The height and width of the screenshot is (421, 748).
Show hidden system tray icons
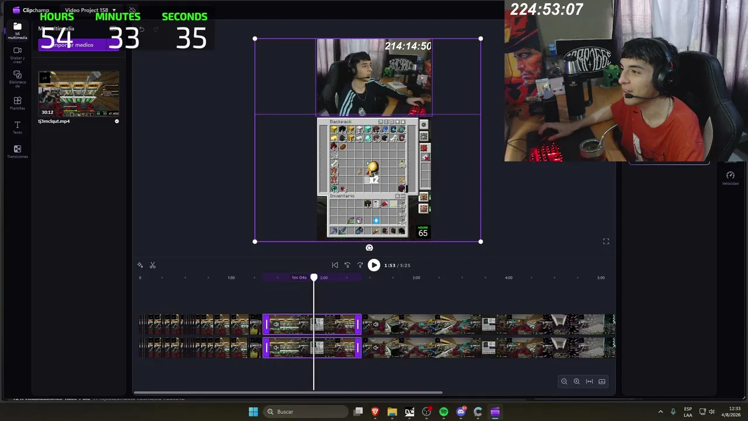coord(661,412)
